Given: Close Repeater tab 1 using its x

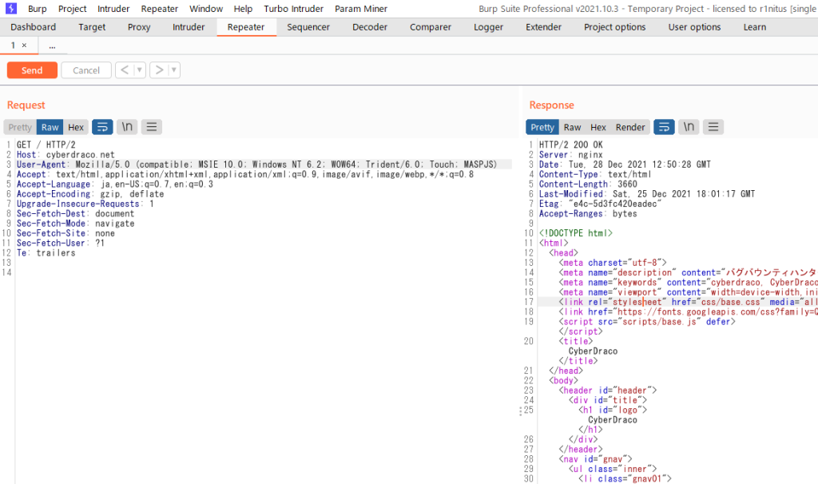Looking at the screenshot, I should coord(24,46).
